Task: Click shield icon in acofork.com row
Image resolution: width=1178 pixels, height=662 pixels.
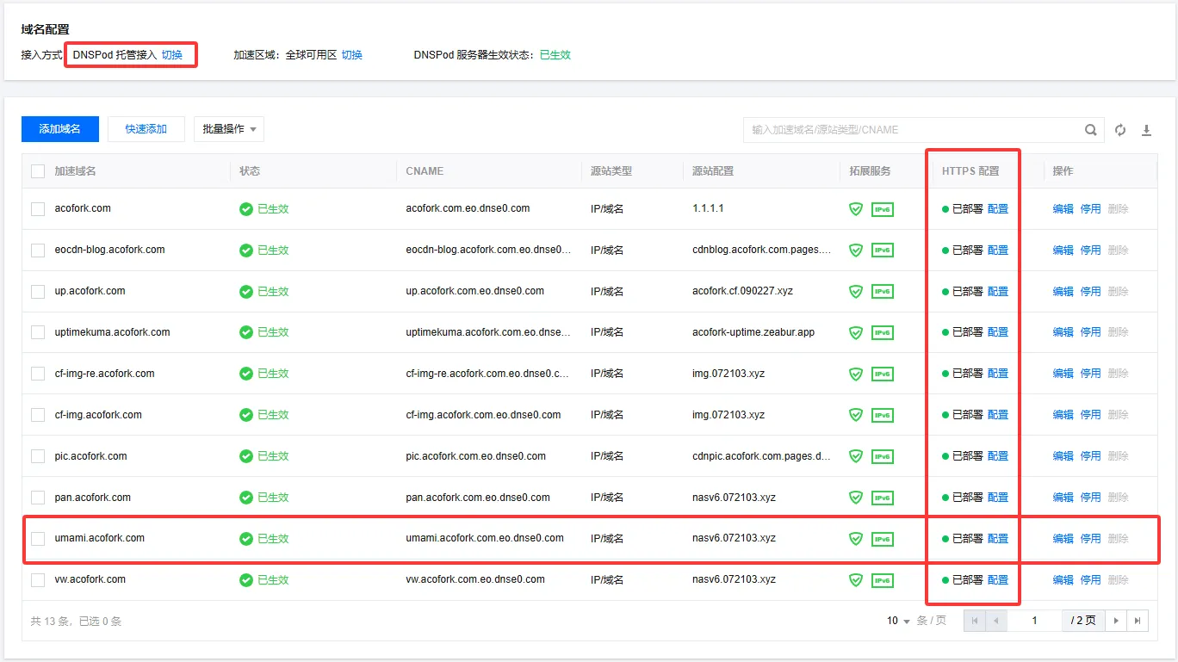Action: pyautogui.click(x=856, y=209)
